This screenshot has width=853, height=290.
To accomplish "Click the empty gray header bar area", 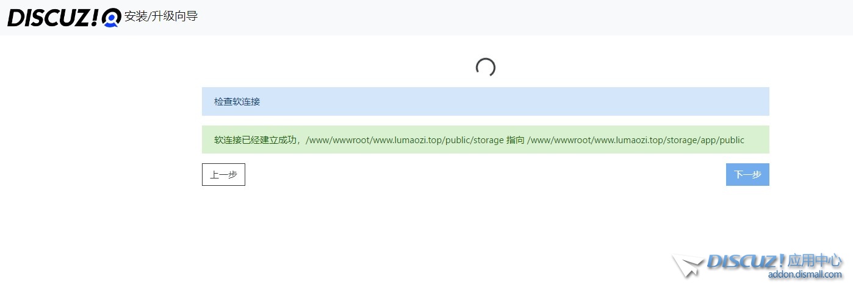I will pyautogui.click(x=488, y=17).
